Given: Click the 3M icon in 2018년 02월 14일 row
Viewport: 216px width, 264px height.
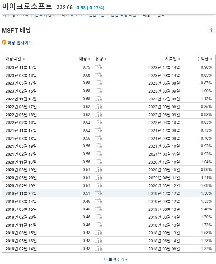Looking at the screenshot, I should click(99, 248).
